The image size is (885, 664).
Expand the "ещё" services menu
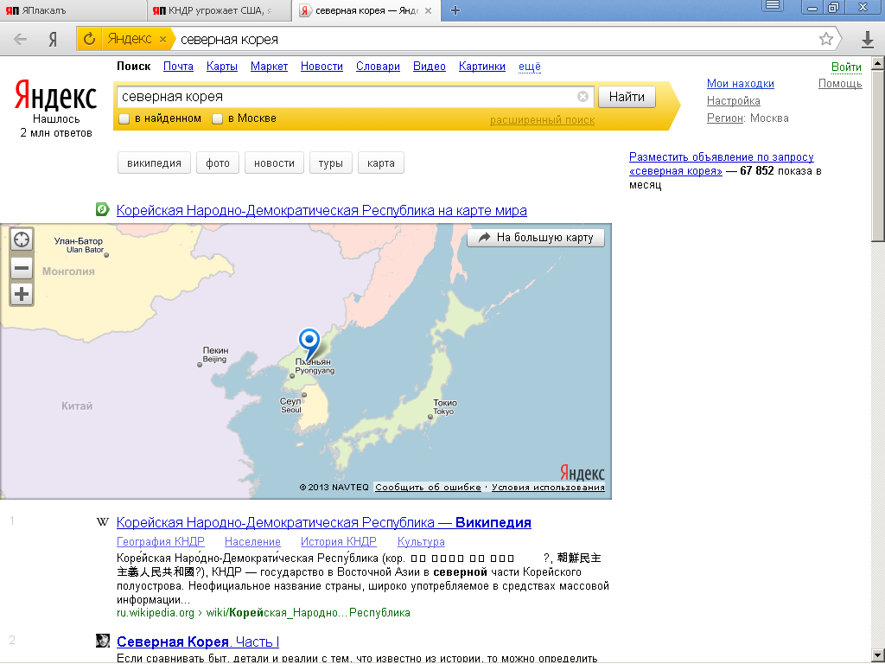(529, 67)
